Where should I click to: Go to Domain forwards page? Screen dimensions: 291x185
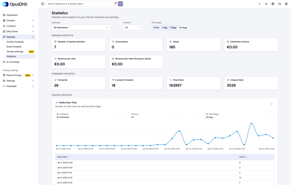click(x=15, y=42)
